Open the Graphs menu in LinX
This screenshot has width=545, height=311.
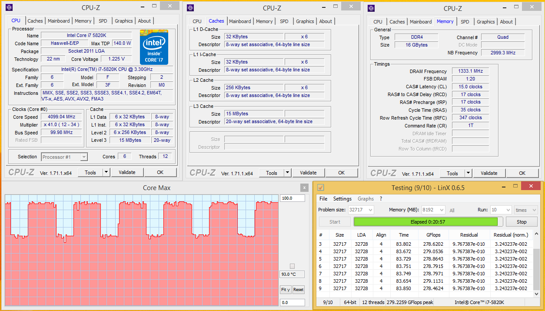(x=366, y=199)
